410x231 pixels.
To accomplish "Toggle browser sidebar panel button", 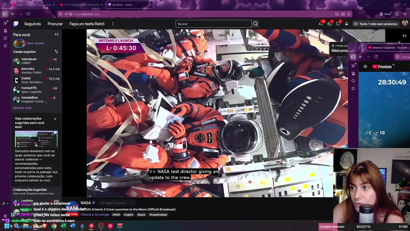I will [5, 14].
